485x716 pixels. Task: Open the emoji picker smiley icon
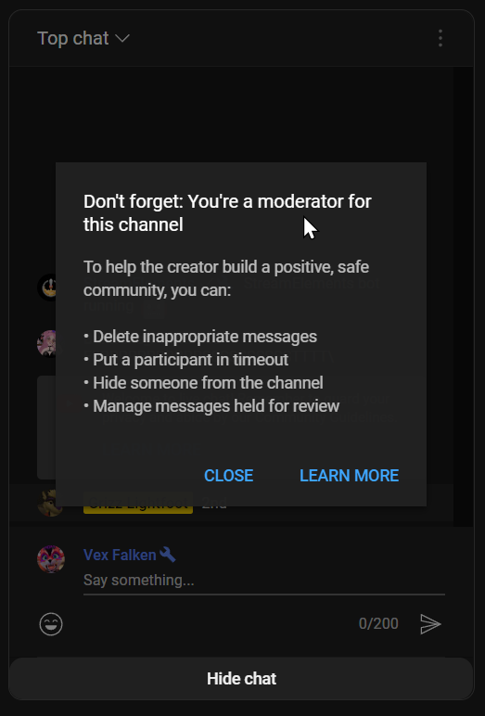(51, 624)
